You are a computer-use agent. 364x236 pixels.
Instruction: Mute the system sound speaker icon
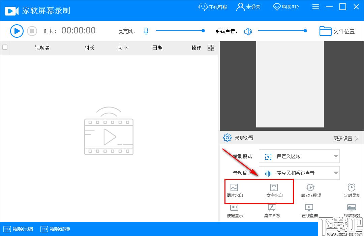248,31
